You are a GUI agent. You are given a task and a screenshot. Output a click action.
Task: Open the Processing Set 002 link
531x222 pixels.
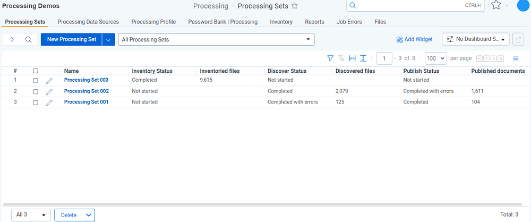click(x=87, y=91)
